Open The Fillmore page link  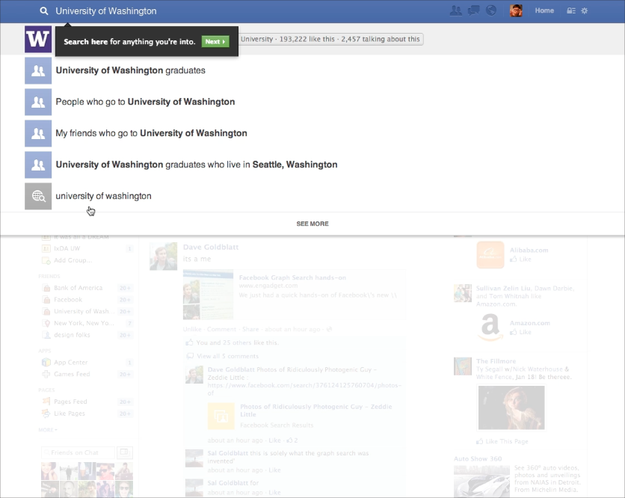click(496, 361)
